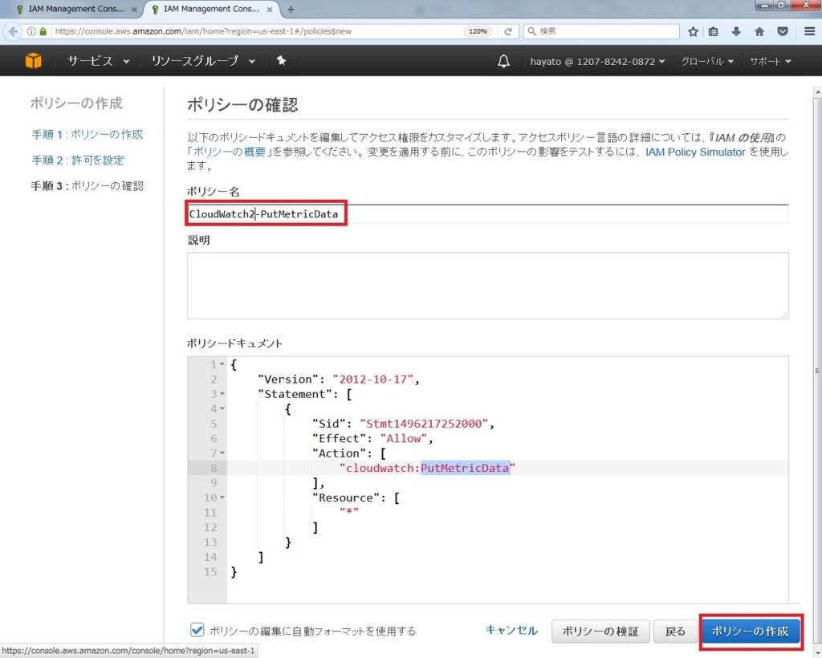Click the bookmark star icon
The height and width of the screenshot is (658, 822).
pos(693,31)
